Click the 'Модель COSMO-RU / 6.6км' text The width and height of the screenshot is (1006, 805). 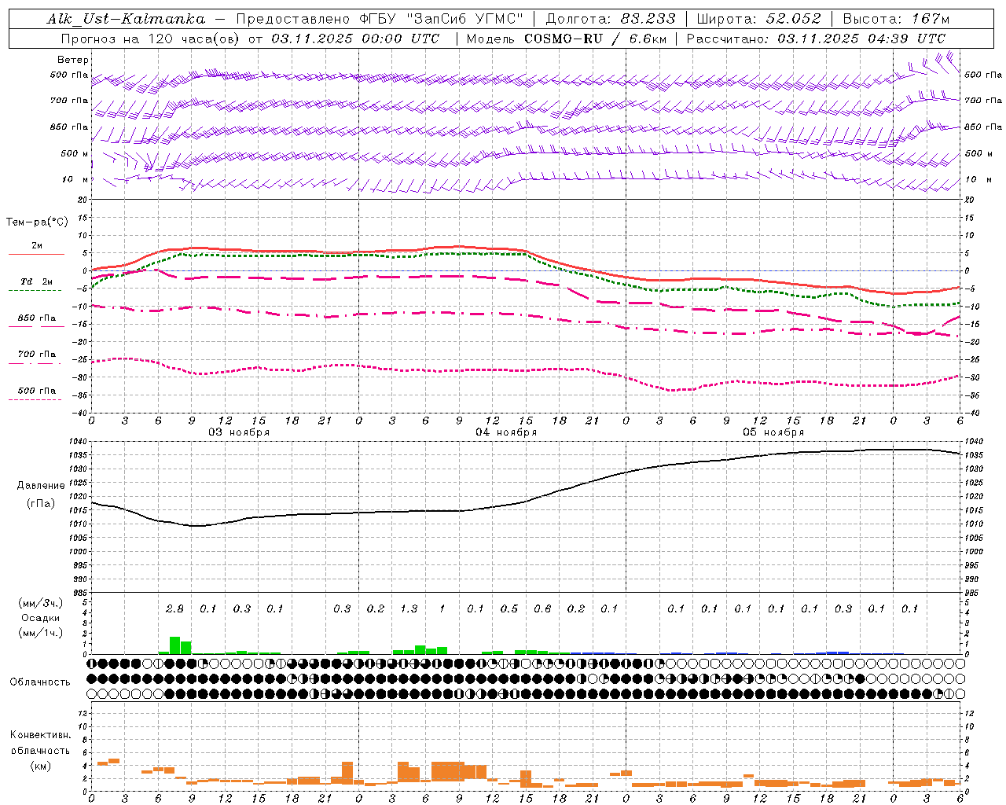pos(566,39)
